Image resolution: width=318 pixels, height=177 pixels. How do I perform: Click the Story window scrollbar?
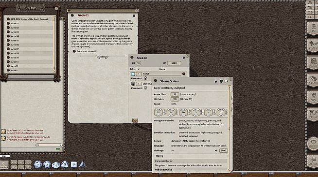54,44
